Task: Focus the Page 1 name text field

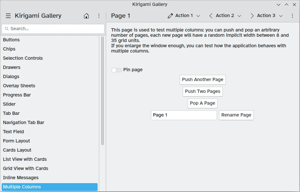Action: [x=184, y=115]
